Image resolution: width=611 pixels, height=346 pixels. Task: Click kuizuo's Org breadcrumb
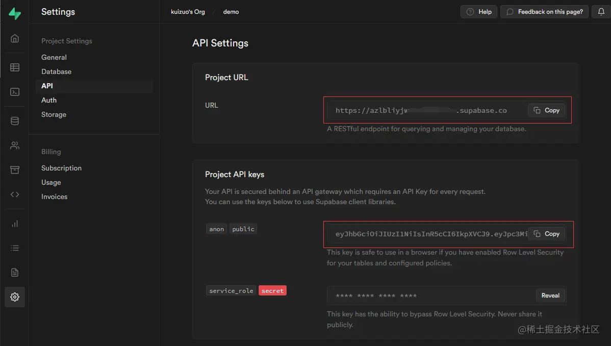point(188,12)
